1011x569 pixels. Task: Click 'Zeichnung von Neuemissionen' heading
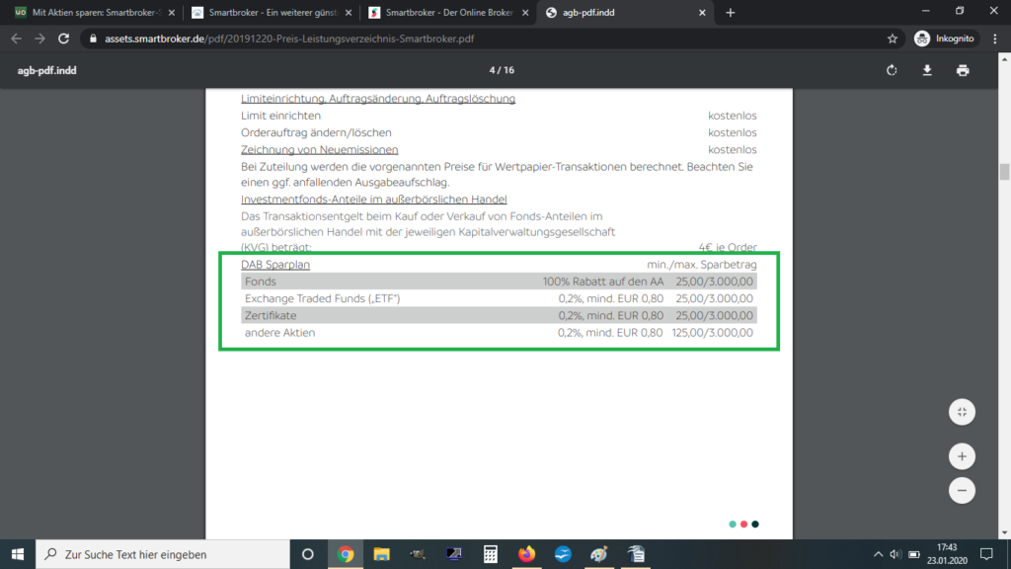pyautogui.click(x=319, y=150)
